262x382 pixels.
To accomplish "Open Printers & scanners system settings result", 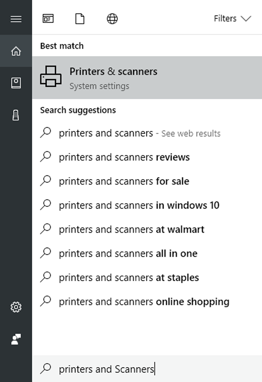I will pos(113,77).
